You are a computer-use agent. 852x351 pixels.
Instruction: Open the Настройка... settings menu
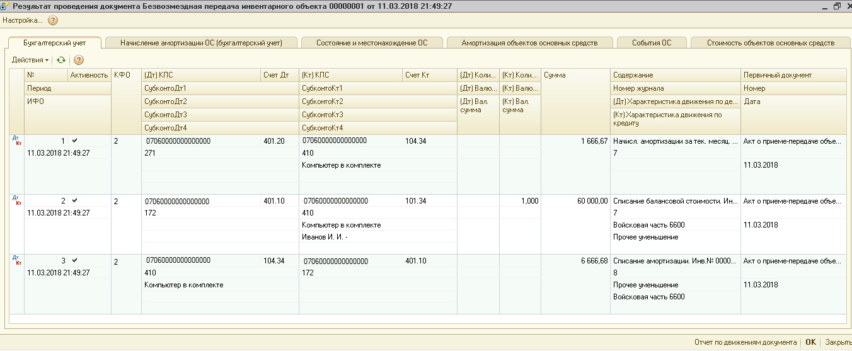(x=23, y=20)
